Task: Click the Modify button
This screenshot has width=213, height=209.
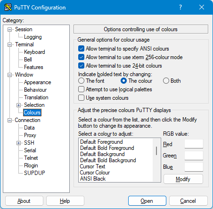Action: point(183,179)
